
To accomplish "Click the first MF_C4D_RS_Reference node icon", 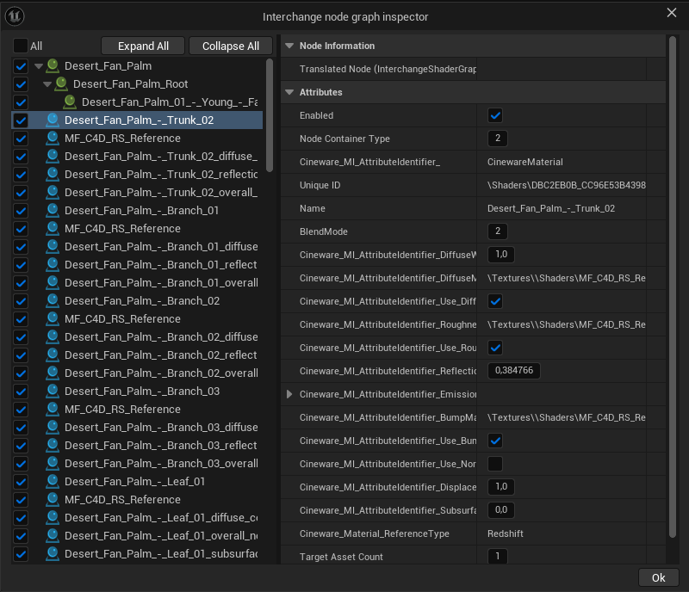I will [x=53, y=139].
